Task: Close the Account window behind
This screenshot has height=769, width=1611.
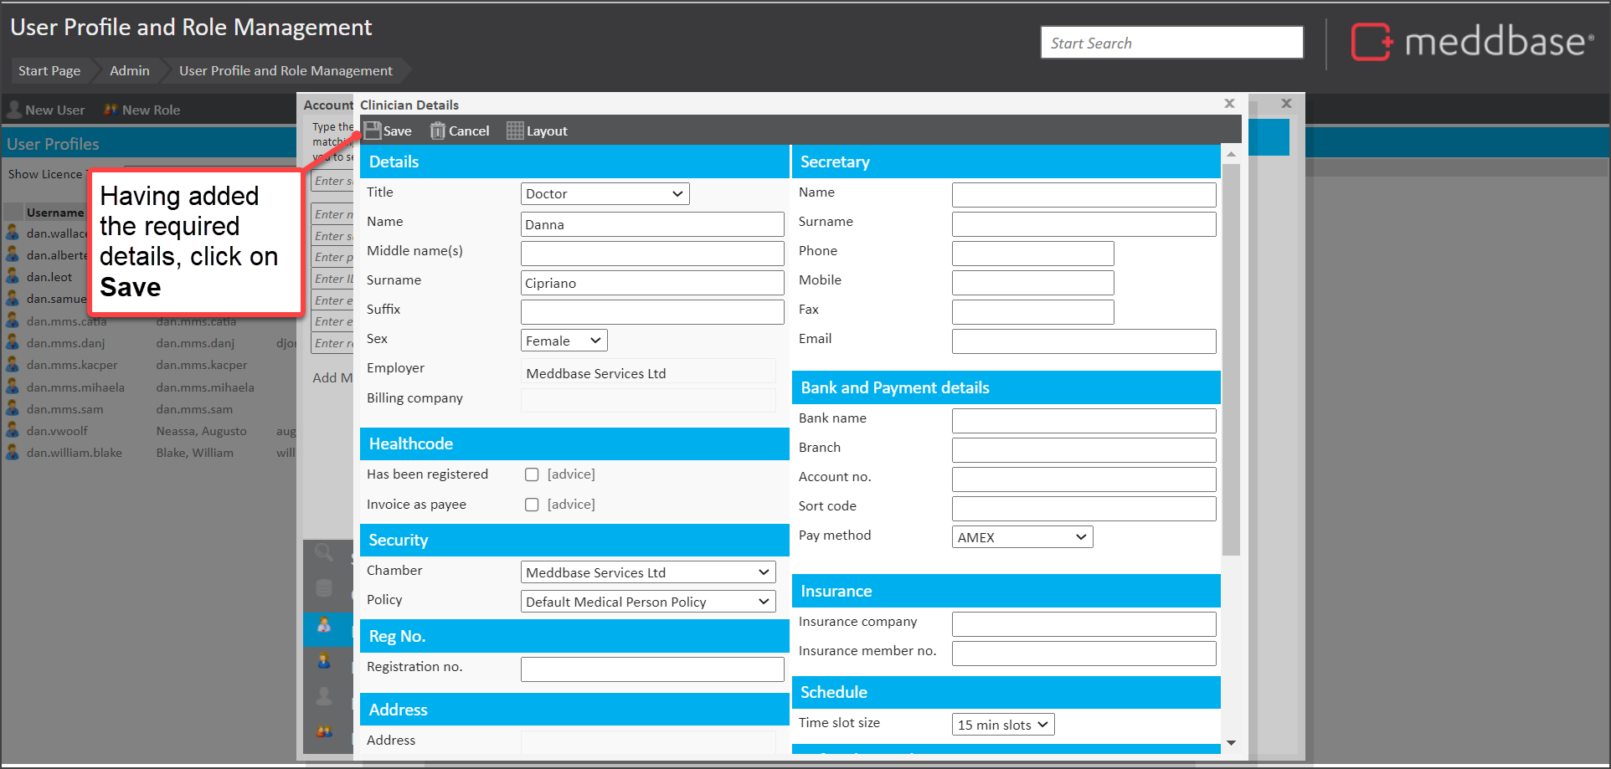Action: 1286,104
